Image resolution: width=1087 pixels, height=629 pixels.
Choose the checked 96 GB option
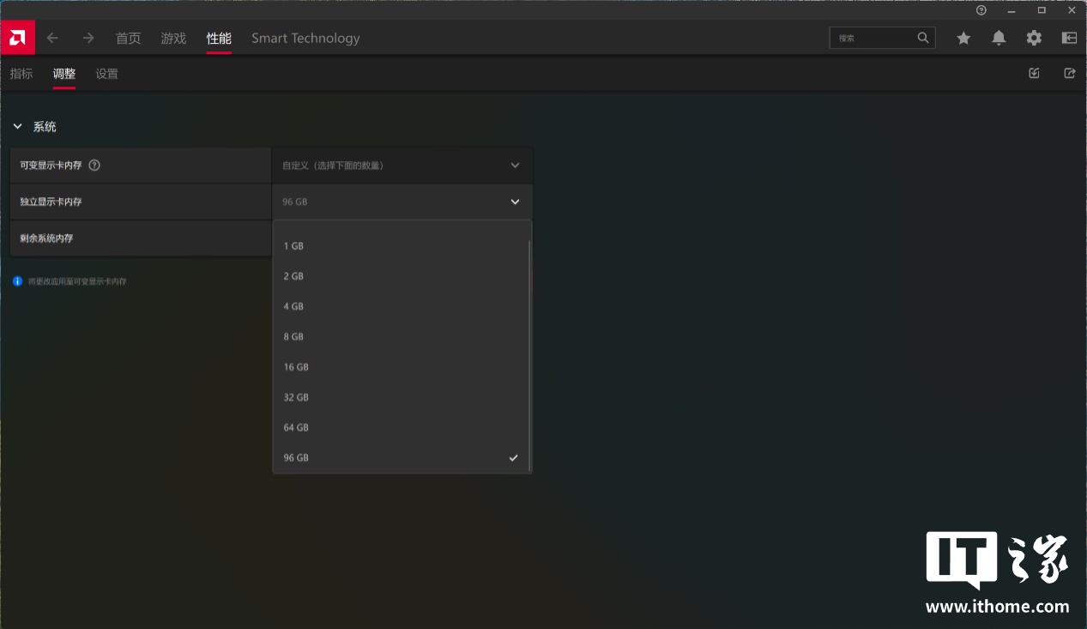coord(402,457)
